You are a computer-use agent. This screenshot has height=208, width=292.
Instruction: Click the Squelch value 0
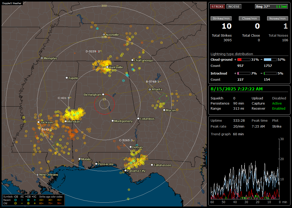(x=234, y=98)
